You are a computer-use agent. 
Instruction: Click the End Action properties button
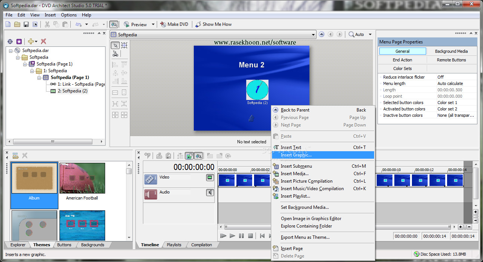point(403,60)
